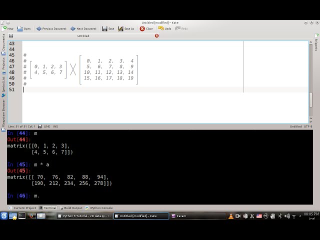320x240 pixels.
Task: Click line number 45 in the gutter
Action: pos(12,55)
